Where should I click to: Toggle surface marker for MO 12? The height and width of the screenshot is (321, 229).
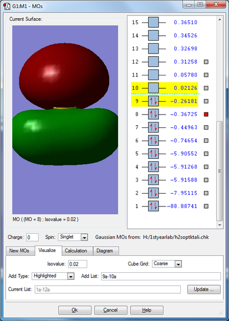coord(206,62)
